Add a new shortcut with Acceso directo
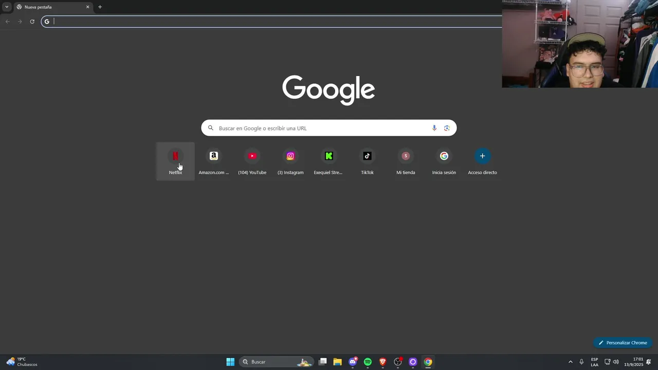 482,161
